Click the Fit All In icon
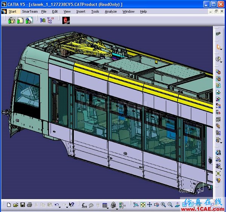Screen dimensions: 226x212 click(143, 204)
